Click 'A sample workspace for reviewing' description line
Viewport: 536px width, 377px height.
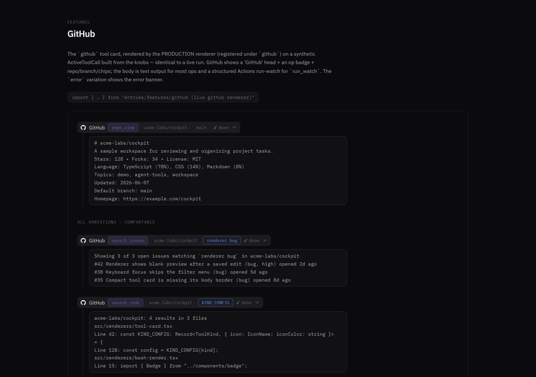[184, 151]
